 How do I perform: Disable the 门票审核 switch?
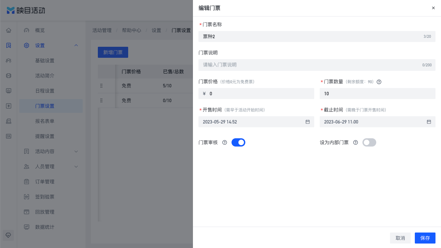(x=238, y=142)
